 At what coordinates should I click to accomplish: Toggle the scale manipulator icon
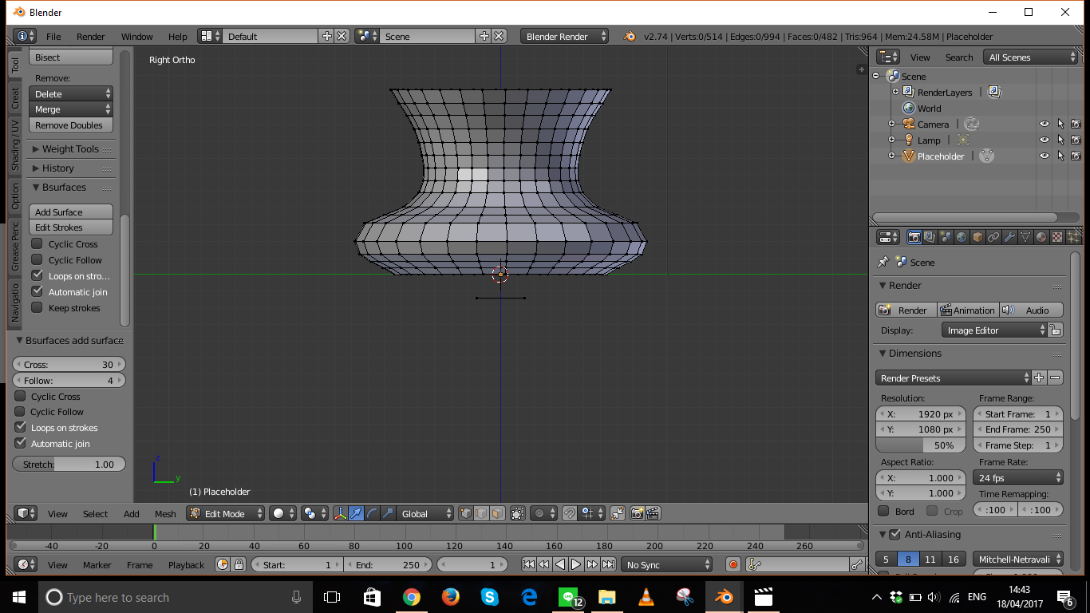pyautogui.click(x=388, y=513)
